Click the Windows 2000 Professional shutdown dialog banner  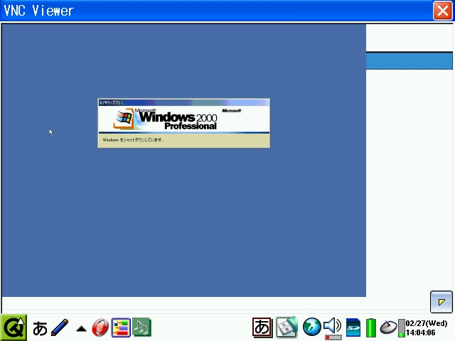(x=184, y=119)
